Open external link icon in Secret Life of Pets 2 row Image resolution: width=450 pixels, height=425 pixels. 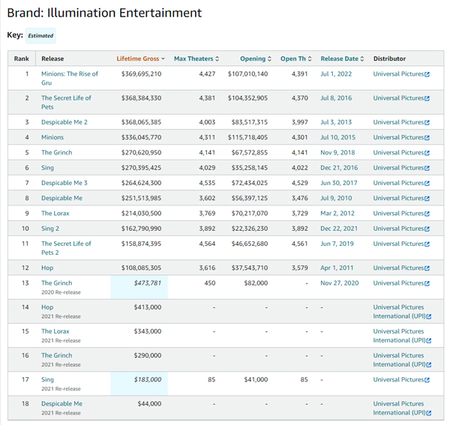coord(427,244)
